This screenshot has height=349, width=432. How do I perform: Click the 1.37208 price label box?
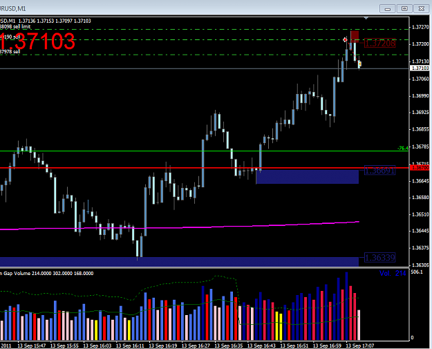[x=380, y=43]
